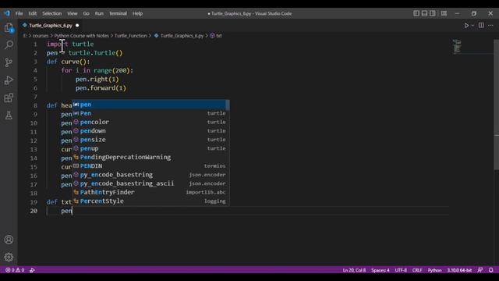The width and height of the screenshot is (499, 281).
Task: Open the Go menu
Action: click(x=87, y=13)
